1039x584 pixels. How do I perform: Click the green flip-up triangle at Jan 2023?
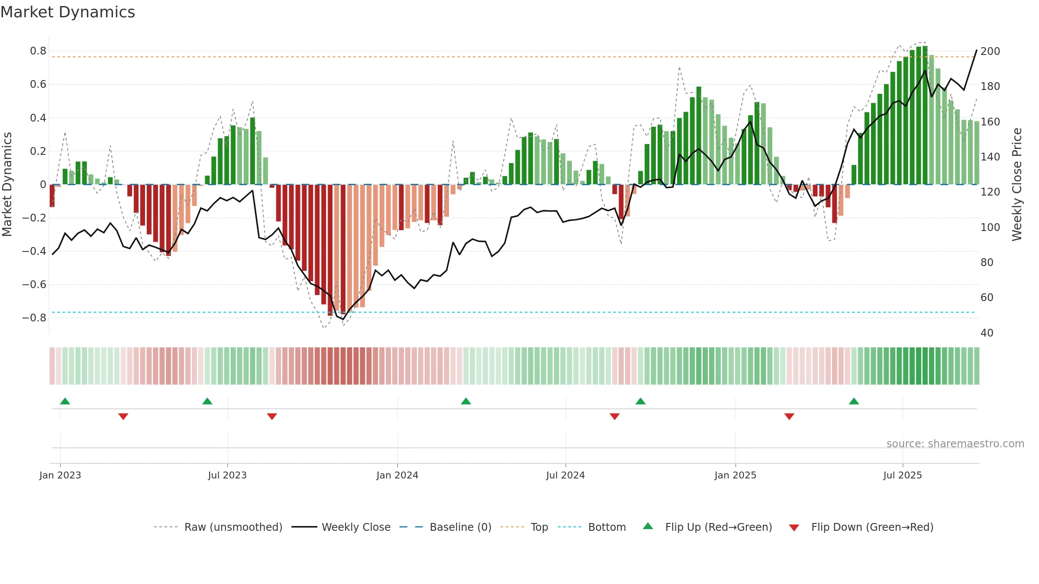(x=65, y=401)
